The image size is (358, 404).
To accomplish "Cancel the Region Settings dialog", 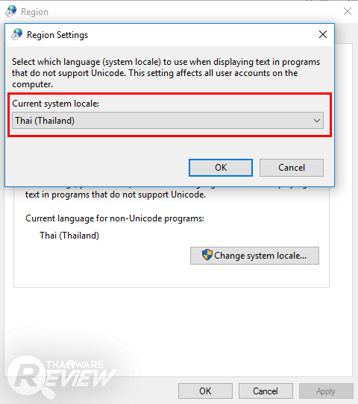I will click(x=292, y=168).
